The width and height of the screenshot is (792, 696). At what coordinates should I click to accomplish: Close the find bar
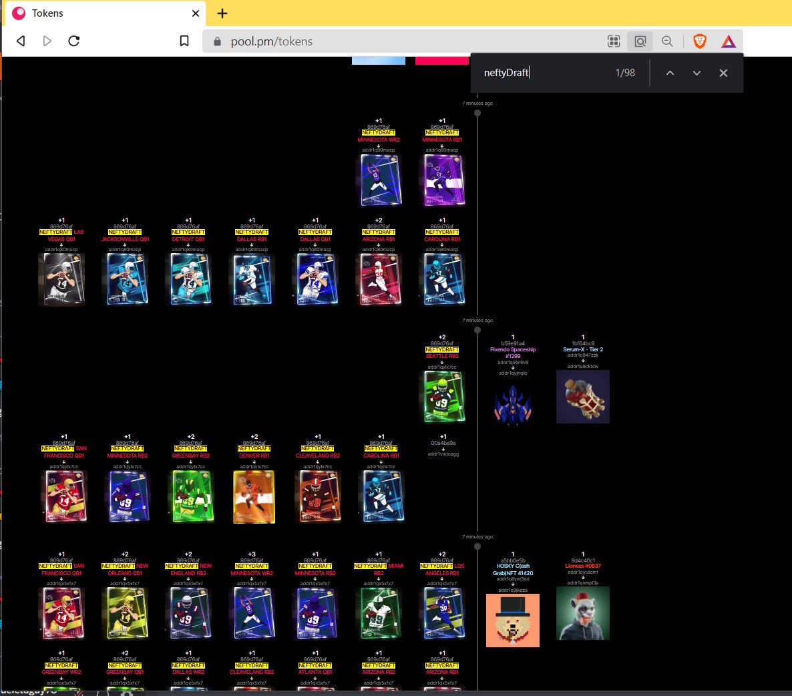(x=723, y=73)
